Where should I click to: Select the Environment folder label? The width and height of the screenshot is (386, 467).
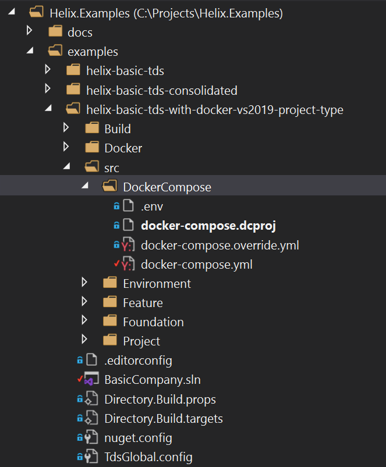point(157,284)
